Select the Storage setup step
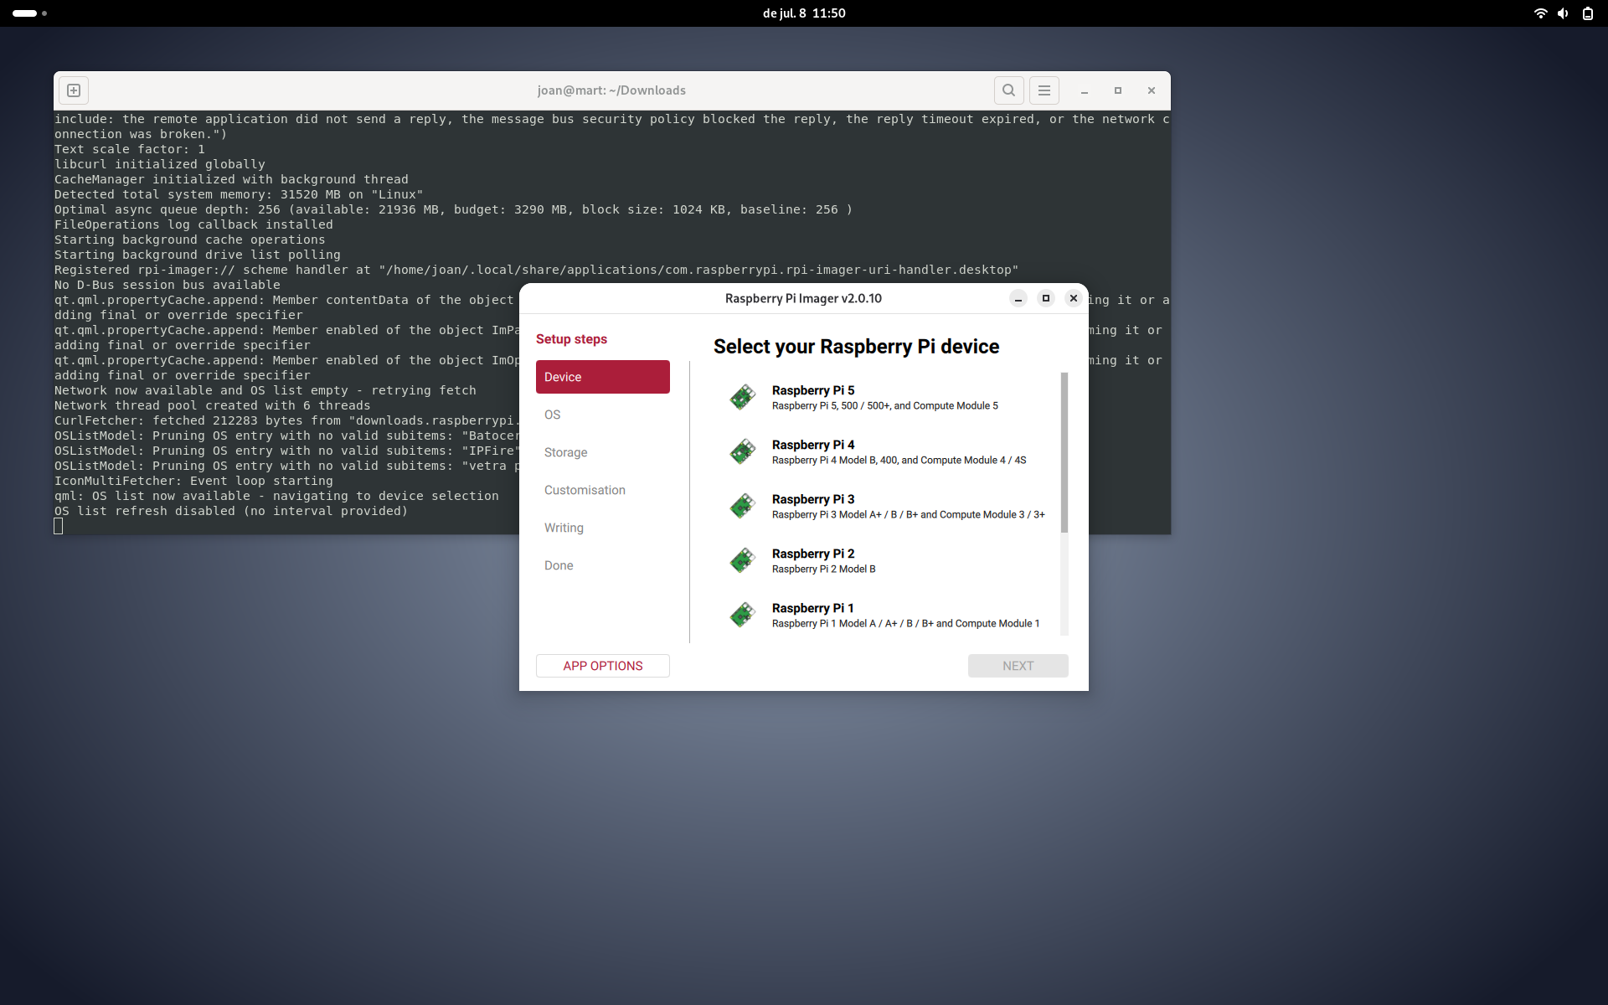 pyautogui.click(x=603, y=452)
